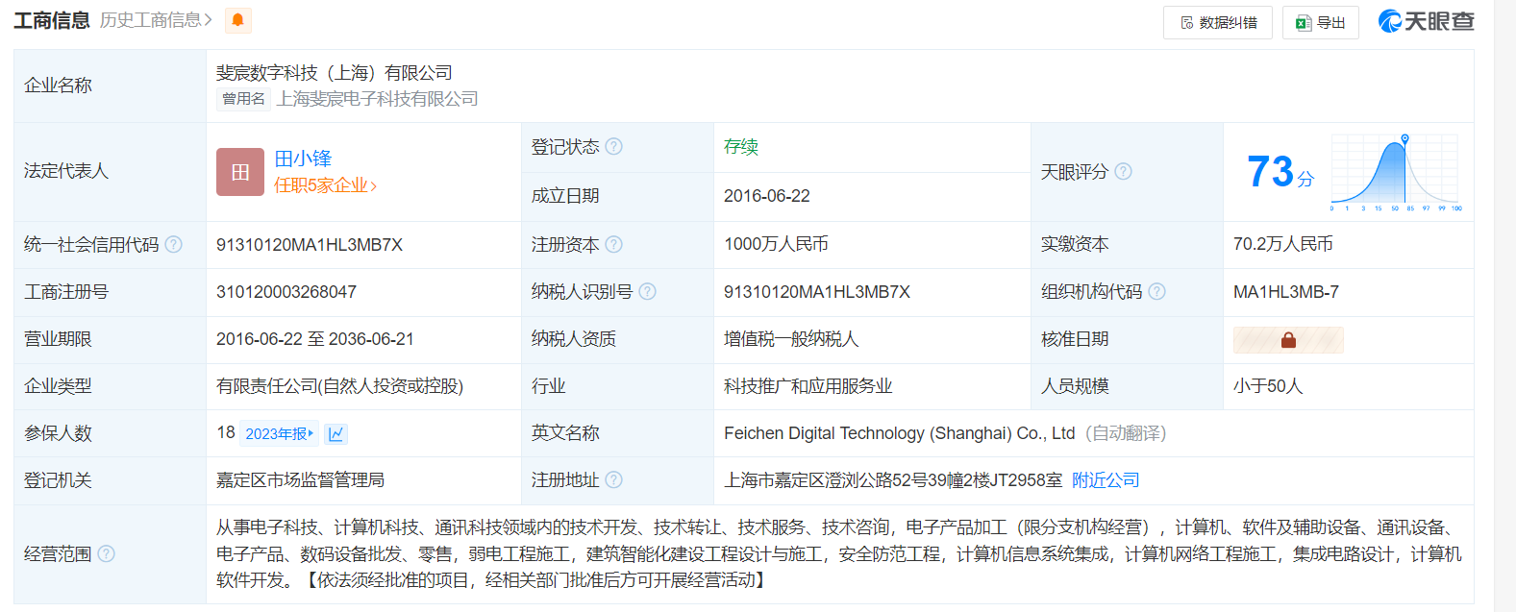This screenshot has width=1516, height=612.
Task: Click the 导出 export button
Action: coord(1321,22)
